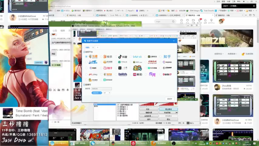Click the room number input field
Screen dimensions: 259x146
(x=101, y=89)
